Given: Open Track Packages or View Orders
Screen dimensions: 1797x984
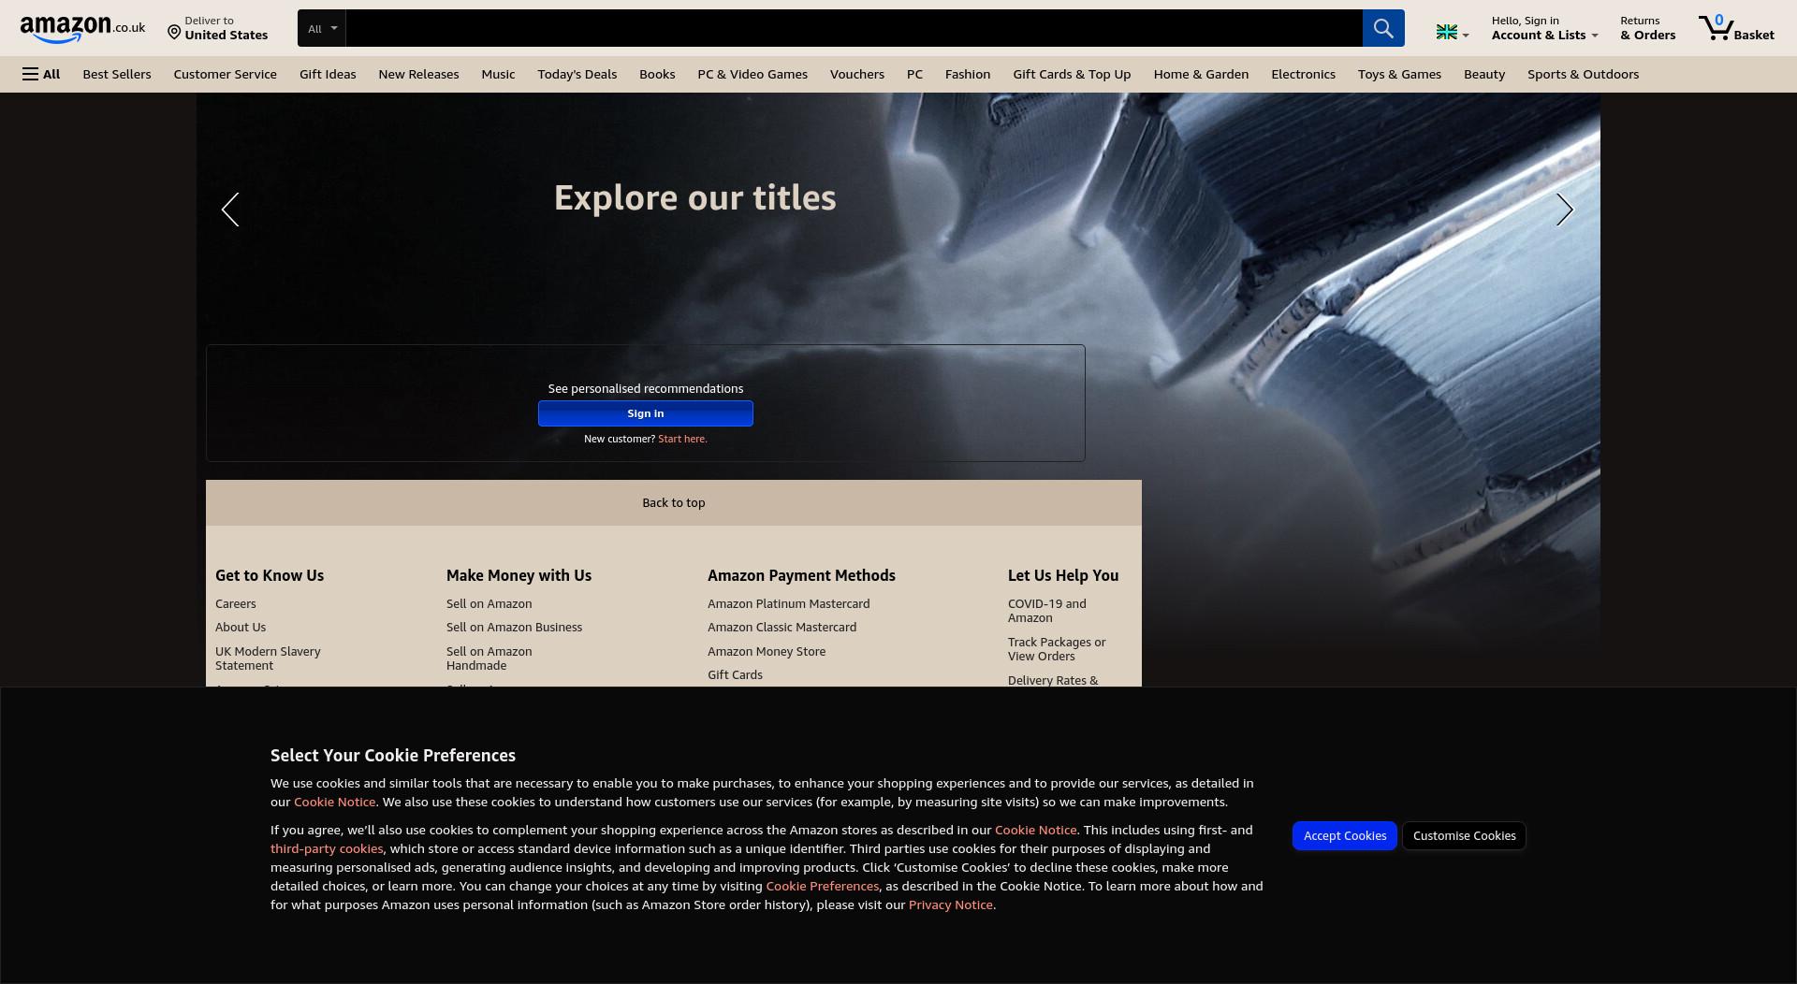Looking at the screenshot, I should coord(1057,649).
